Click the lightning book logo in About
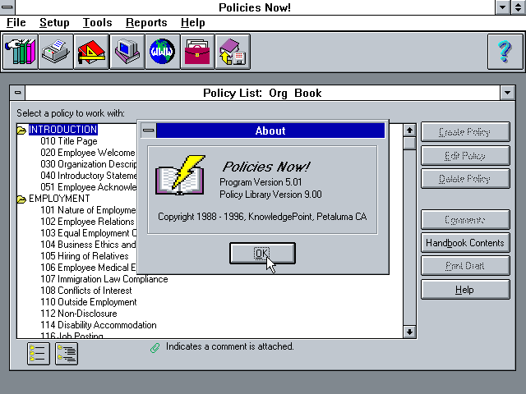This screenshot has height=394, width=526. (x=180, y=175)
